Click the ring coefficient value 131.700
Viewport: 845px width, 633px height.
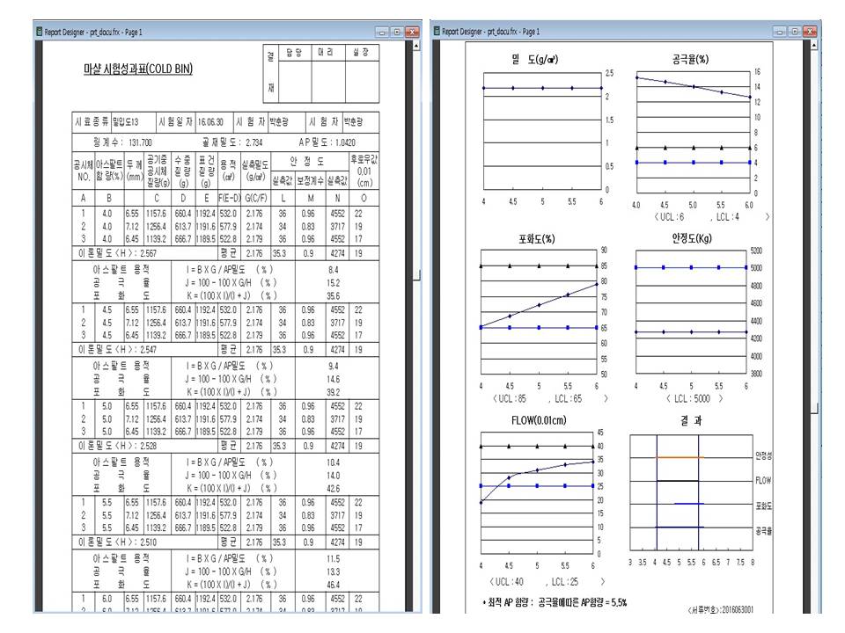coord(141,142)
